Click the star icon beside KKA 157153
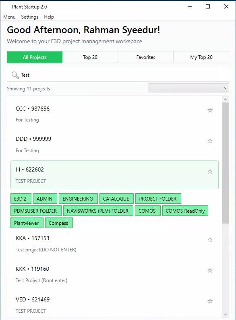 [x=210, y=240]
